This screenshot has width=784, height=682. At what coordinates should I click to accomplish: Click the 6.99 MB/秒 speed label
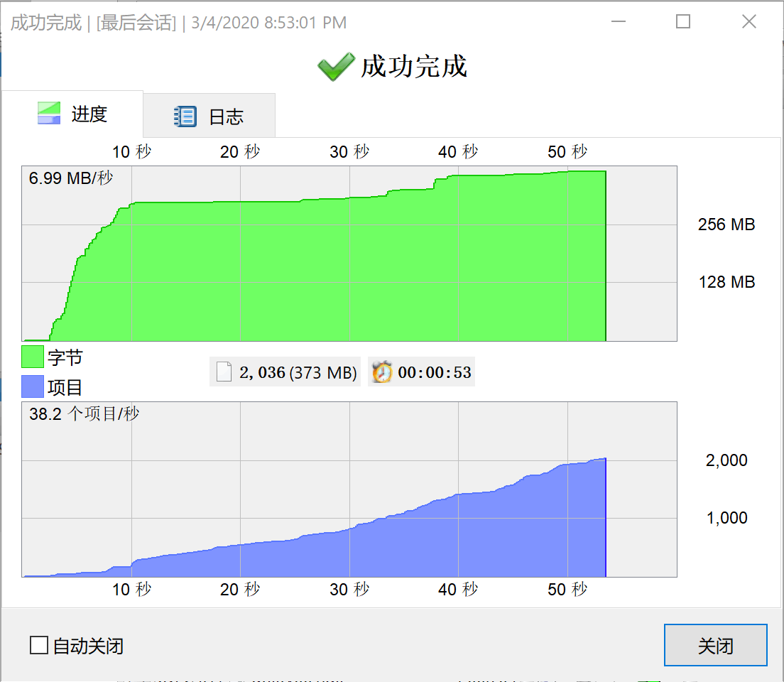tap(71, 178)
